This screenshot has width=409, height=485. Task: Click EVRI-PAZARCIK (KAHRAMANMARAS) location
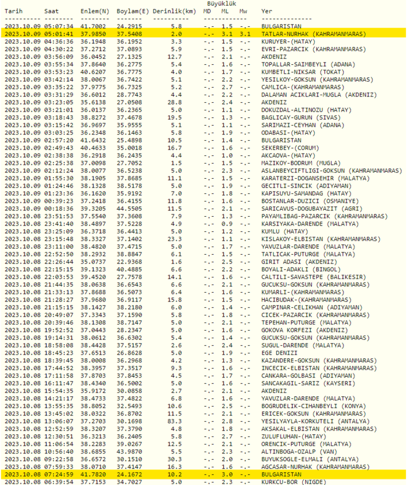coord(313,49)
